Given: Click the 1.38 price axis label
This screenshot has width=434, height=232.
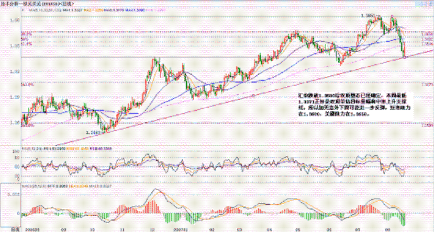Looking at the screenshot, I should click(15, 20).
